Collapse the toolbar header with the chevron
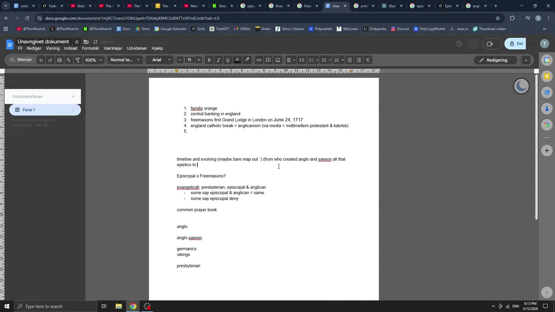555x312 pixels. coord(526,60)
